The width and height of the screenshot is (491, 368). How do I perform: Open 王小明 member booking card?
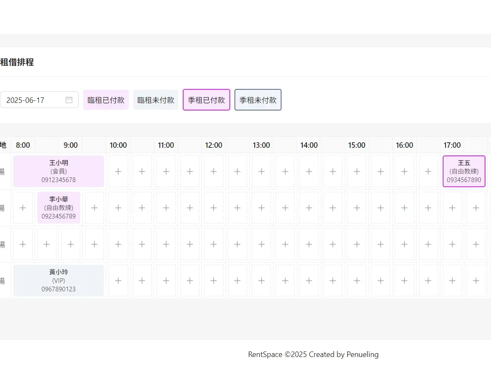[59, 171]
